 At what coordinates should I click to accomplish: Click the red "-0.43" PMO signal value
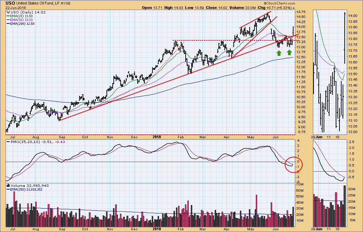[59, 142]
